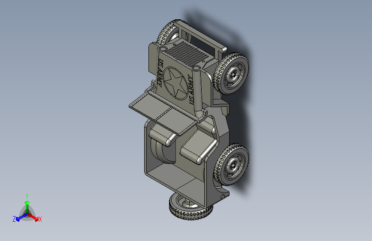Select the seat cushion beneath the windshield
372x241 pixels.
(162, 136)
